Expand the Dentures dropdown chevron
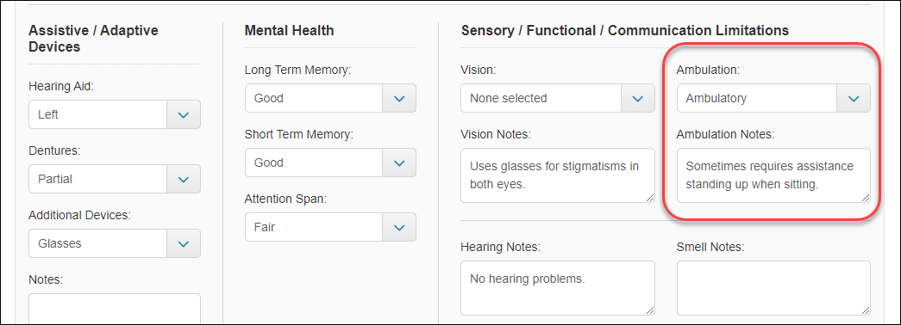 184,179
